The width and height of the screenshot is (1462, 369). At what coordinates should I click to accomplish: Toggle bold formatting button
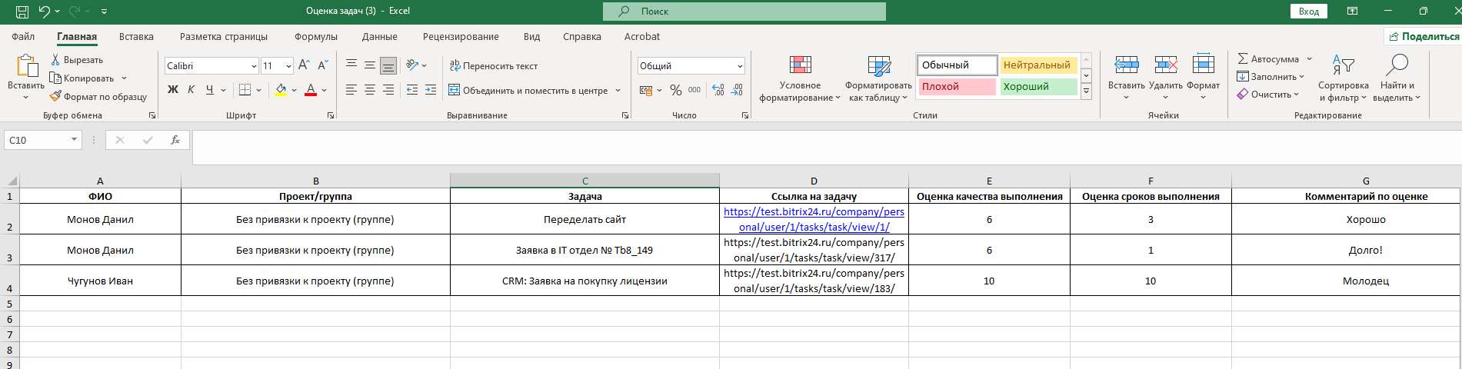coord(173,90)
